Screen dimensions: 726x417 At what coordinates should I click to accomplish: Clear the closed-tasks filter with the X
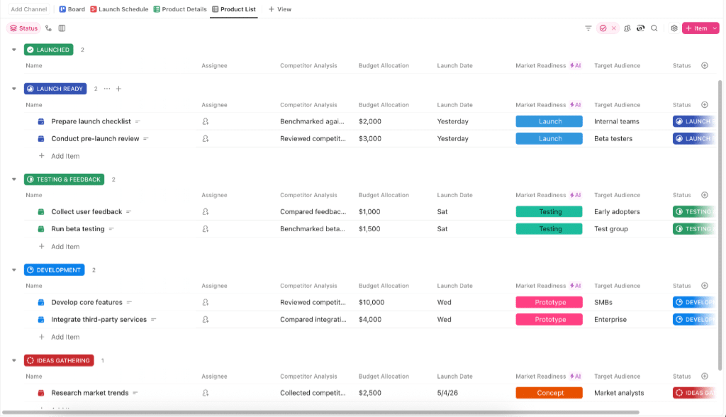pyautogui.click(x=614, y=28)
